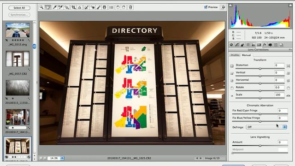Select the Hand tool
This screenshot has height=166, width=295.
click(x=48, y=7)
